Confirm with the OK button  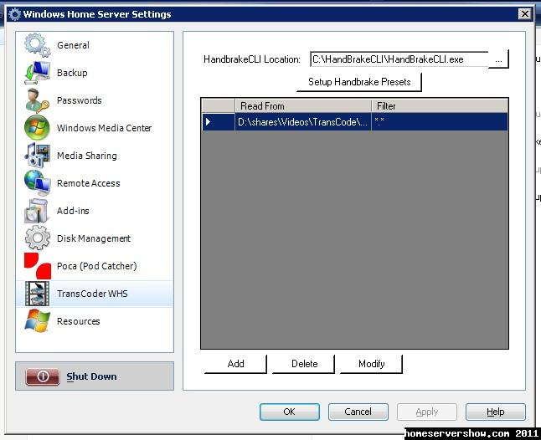pos(290,412)
